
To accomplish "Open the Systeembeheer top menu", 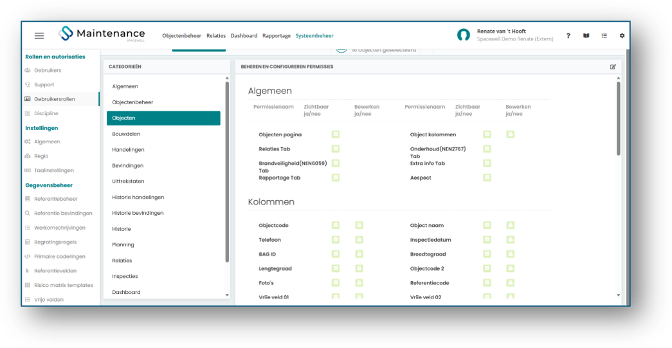I will tap(314, 36).
